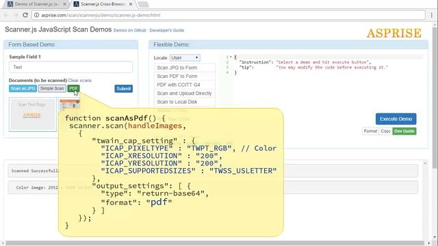
Task: Click the ASPRISE logo
Action: tap(394, 33)
